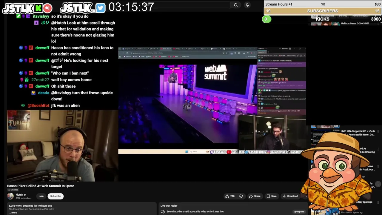The width and height of the screenshot is (382, 215).
Task: Expand description with ...more
Action: pos(13,213)
